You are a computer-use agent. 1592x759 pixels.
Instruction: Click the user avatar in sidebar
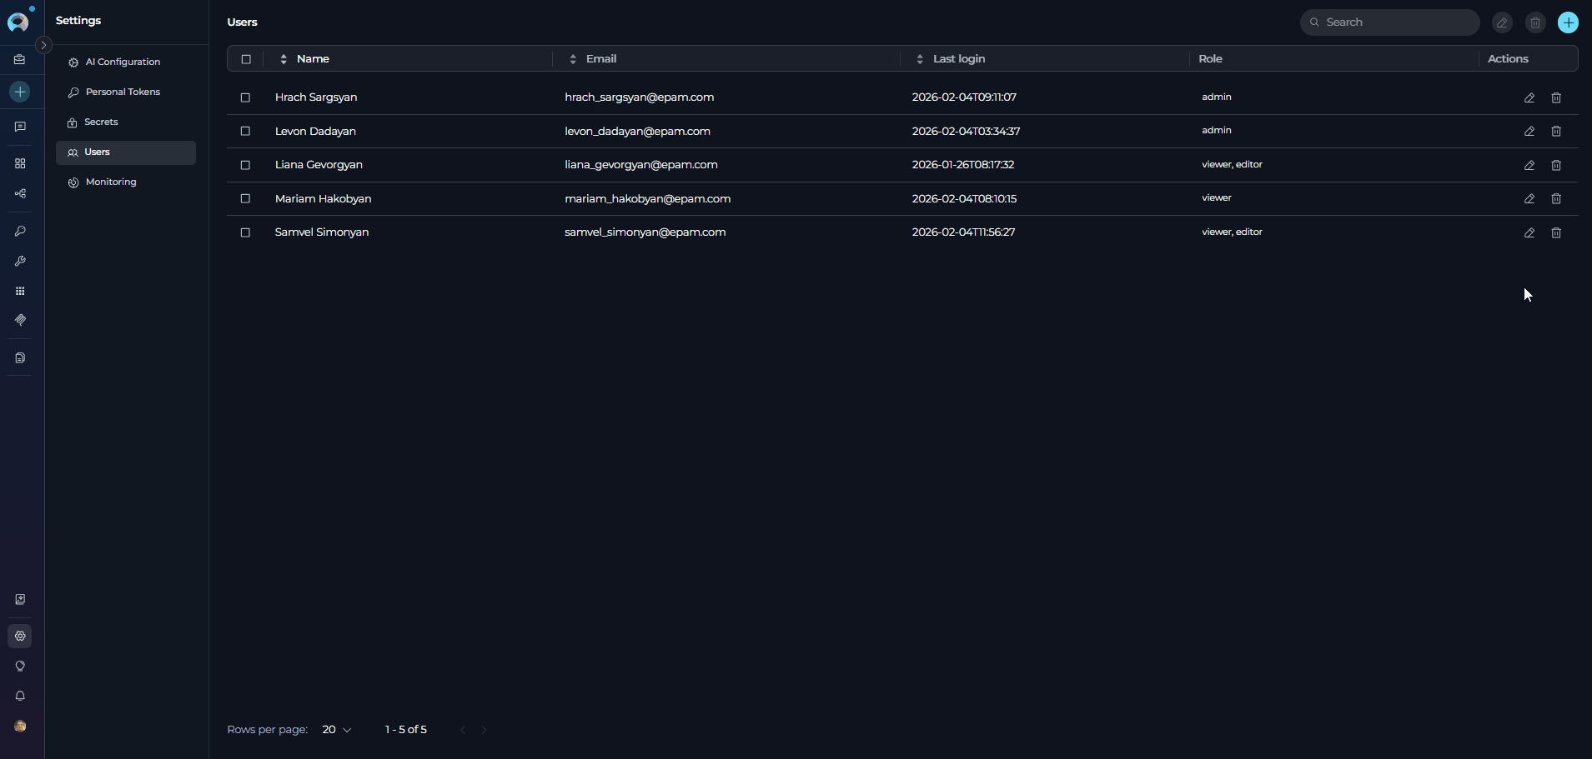[x=20, y=726]
